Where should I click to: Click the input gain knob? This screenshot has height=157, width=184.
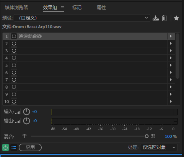(x=26, y=112)
